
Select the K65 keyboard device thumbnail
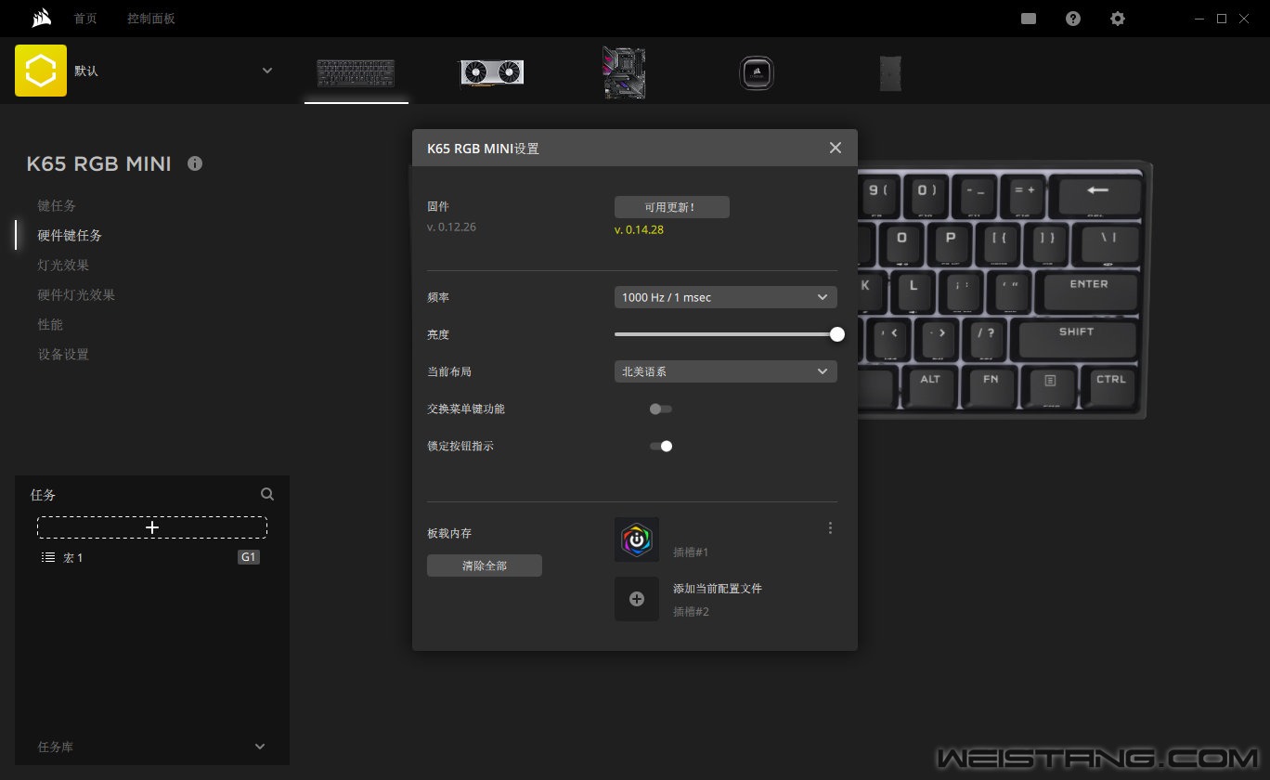(356, 72)
